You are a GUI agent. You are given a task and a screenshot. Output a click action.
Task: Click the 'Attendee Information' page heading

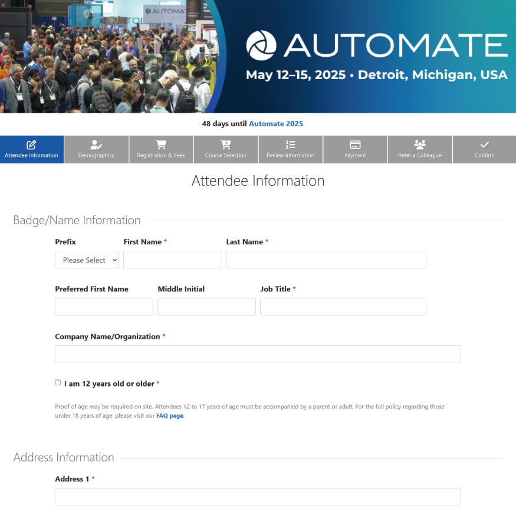pos(258,181)
